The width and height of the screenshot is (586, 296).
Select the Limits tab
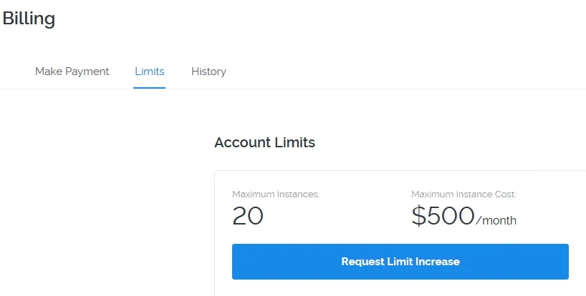click(x=150, y=71)
